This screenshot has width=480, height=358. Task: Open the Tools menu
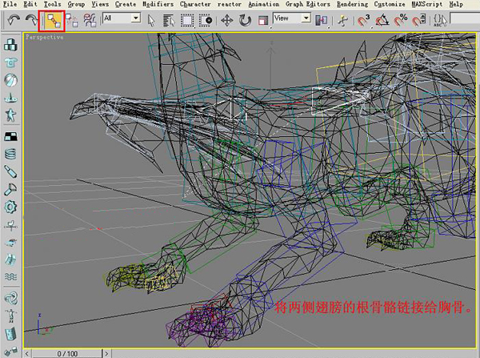pyautogui.click(x=52, y=4)
